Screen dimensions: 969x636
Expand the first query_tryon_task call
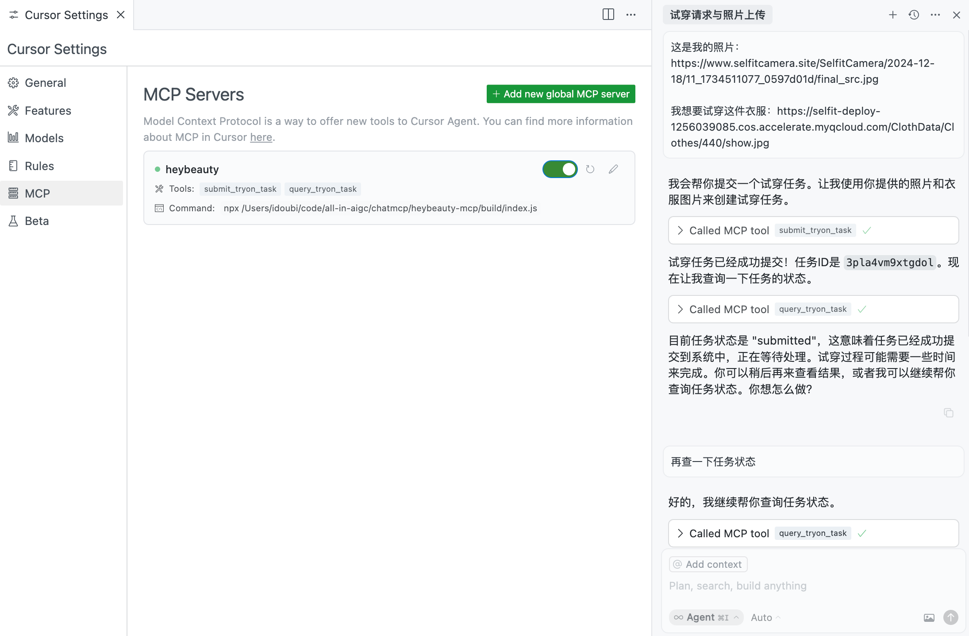[x=680, y=309]
